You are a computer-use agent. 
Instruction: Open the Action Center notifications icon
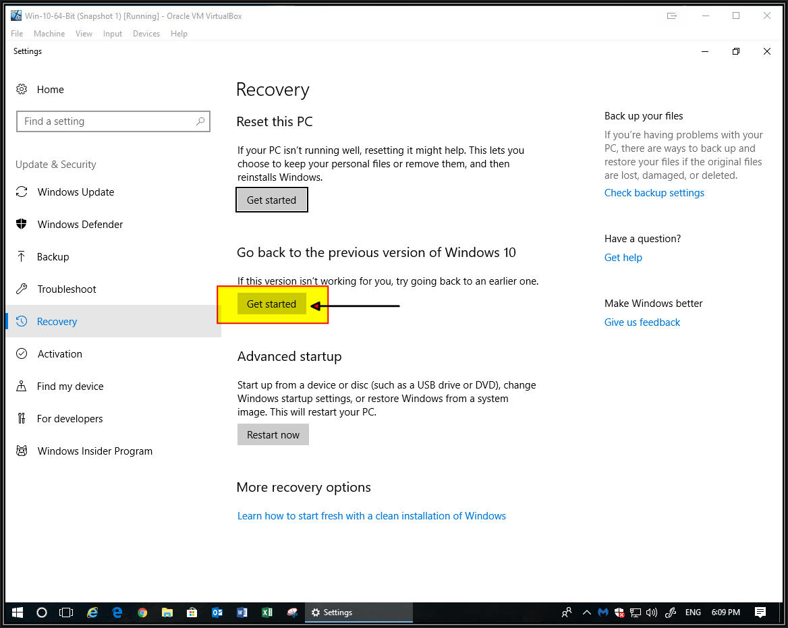(760, 612)
